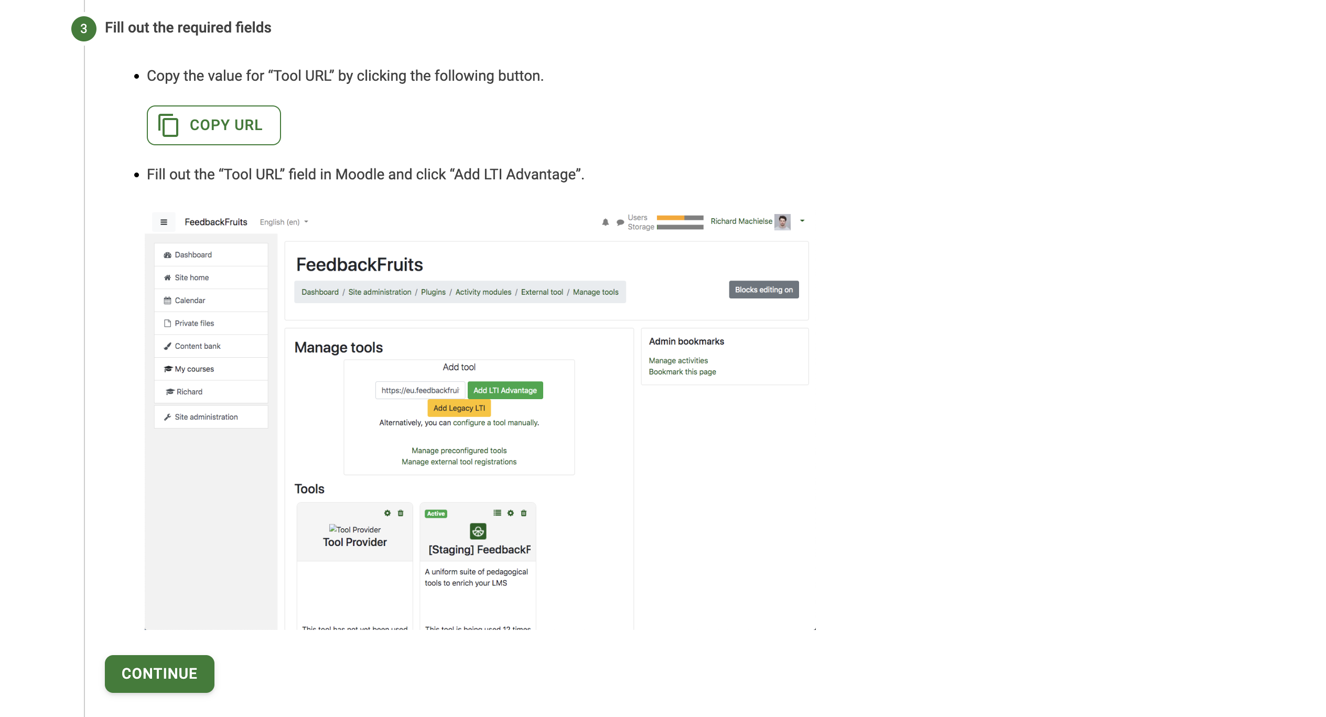Click the Calendar icon in sidebar
Image resolution: width=1326 pixels, height=717 pixels.
167,301
